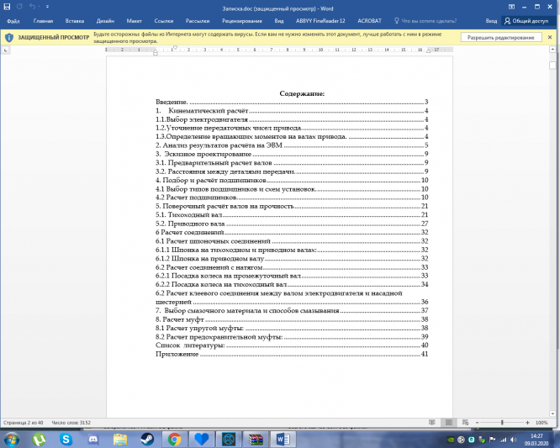The width and height of the screenshot is (560, 448).
Task: Open File Explorer from the taskbar
Action: tap(120, 440)
